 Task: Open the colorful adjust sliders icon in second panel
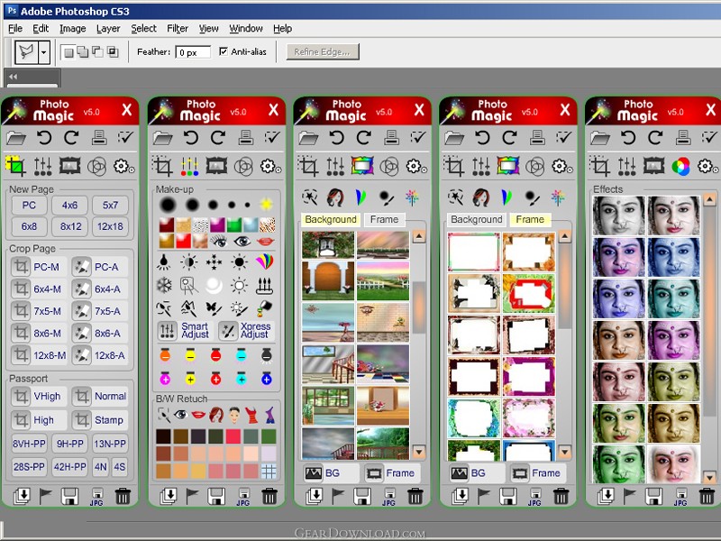(x=189, y=166)
